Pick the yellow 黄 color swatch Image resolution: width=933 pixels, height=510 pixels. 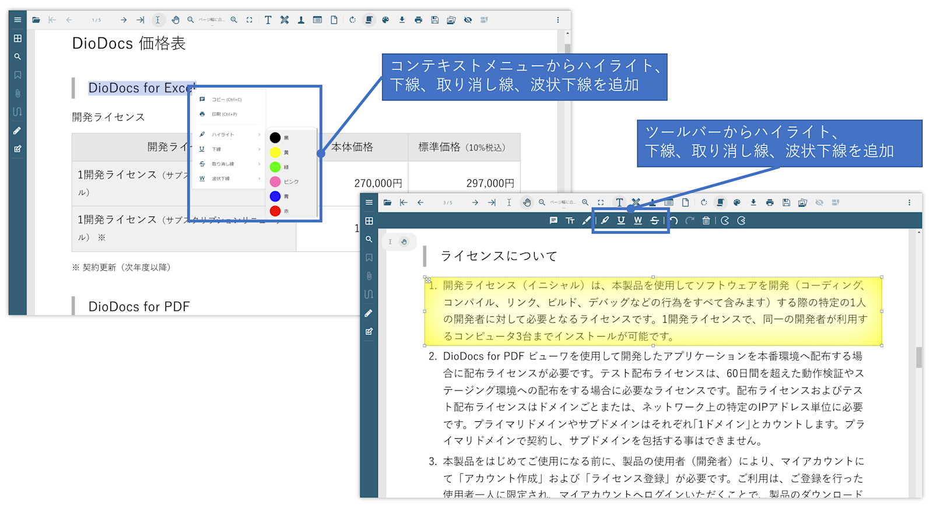point(275,152)
